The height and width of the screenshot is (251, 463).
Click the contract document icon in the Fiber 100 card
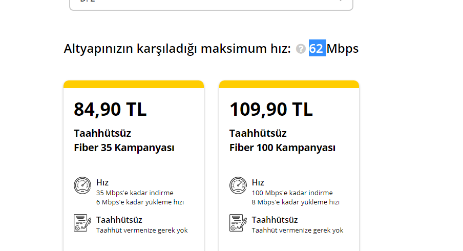pyautogui.click(x=238, y=223)
